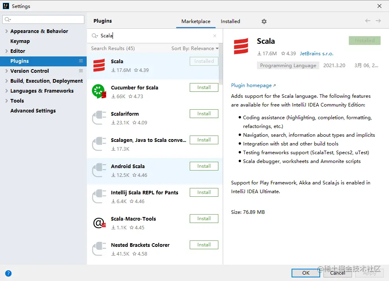Switch to the Marketplace tab
The width and height of the screenshot is (389, 281).
(x=196, y=21)
